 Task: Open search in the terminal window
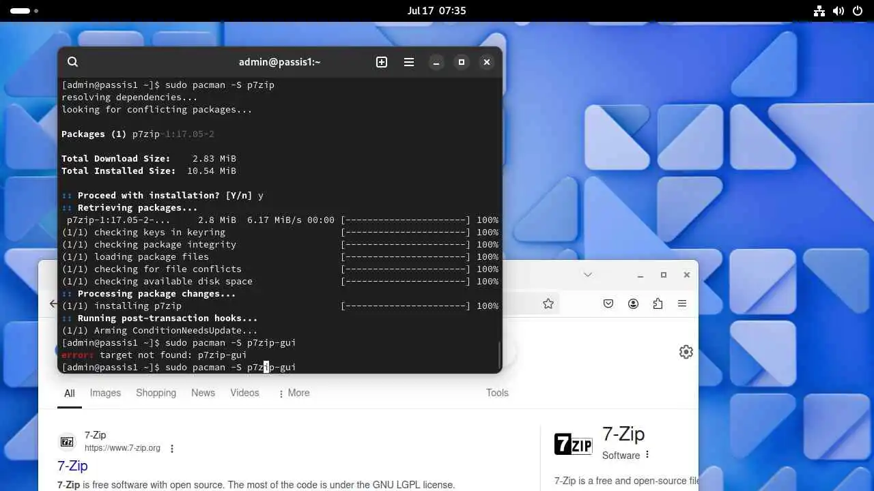tap(73, 62)
